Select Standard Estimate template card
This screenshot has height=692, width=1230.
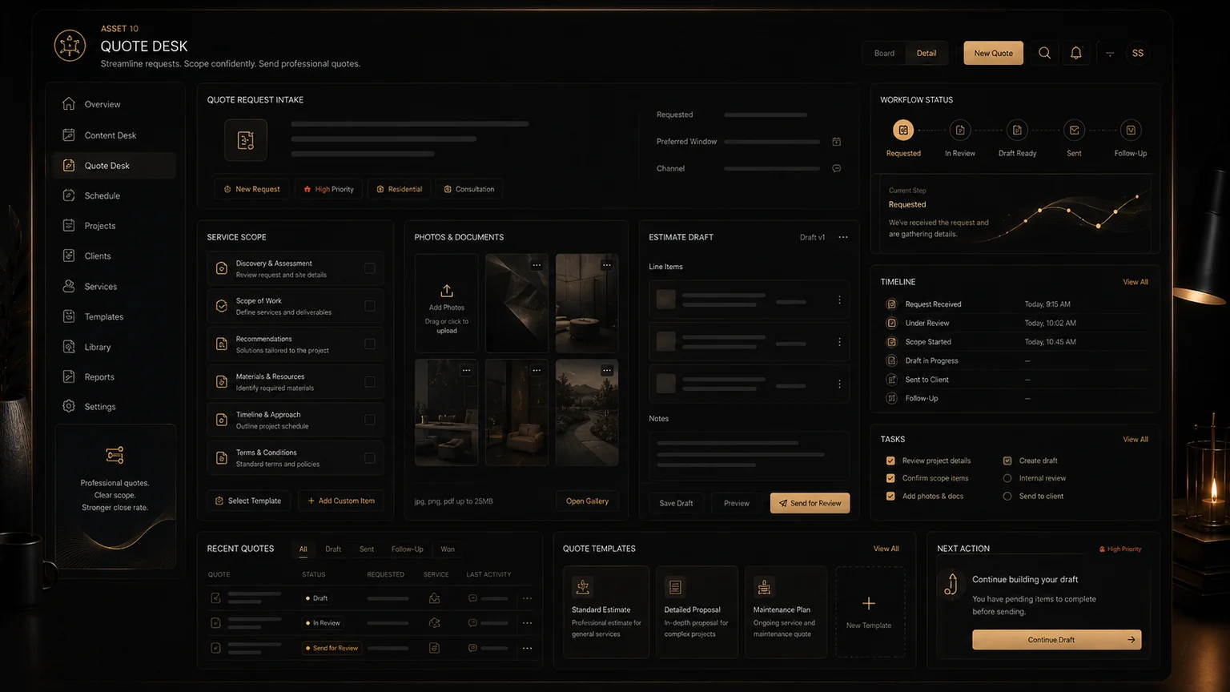[606, 612]
